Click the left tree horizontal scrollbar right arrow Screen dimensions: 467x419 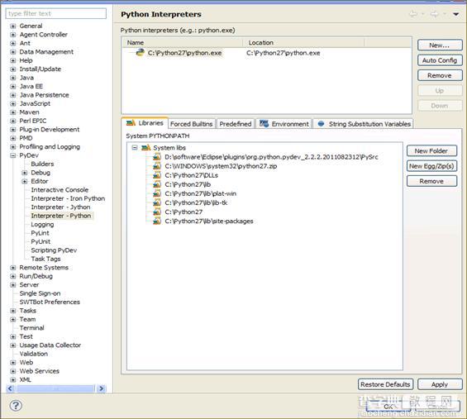point(102,388)
